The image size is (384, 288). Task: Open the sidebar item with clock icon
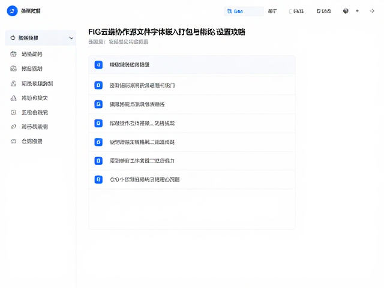pos(29,112)
